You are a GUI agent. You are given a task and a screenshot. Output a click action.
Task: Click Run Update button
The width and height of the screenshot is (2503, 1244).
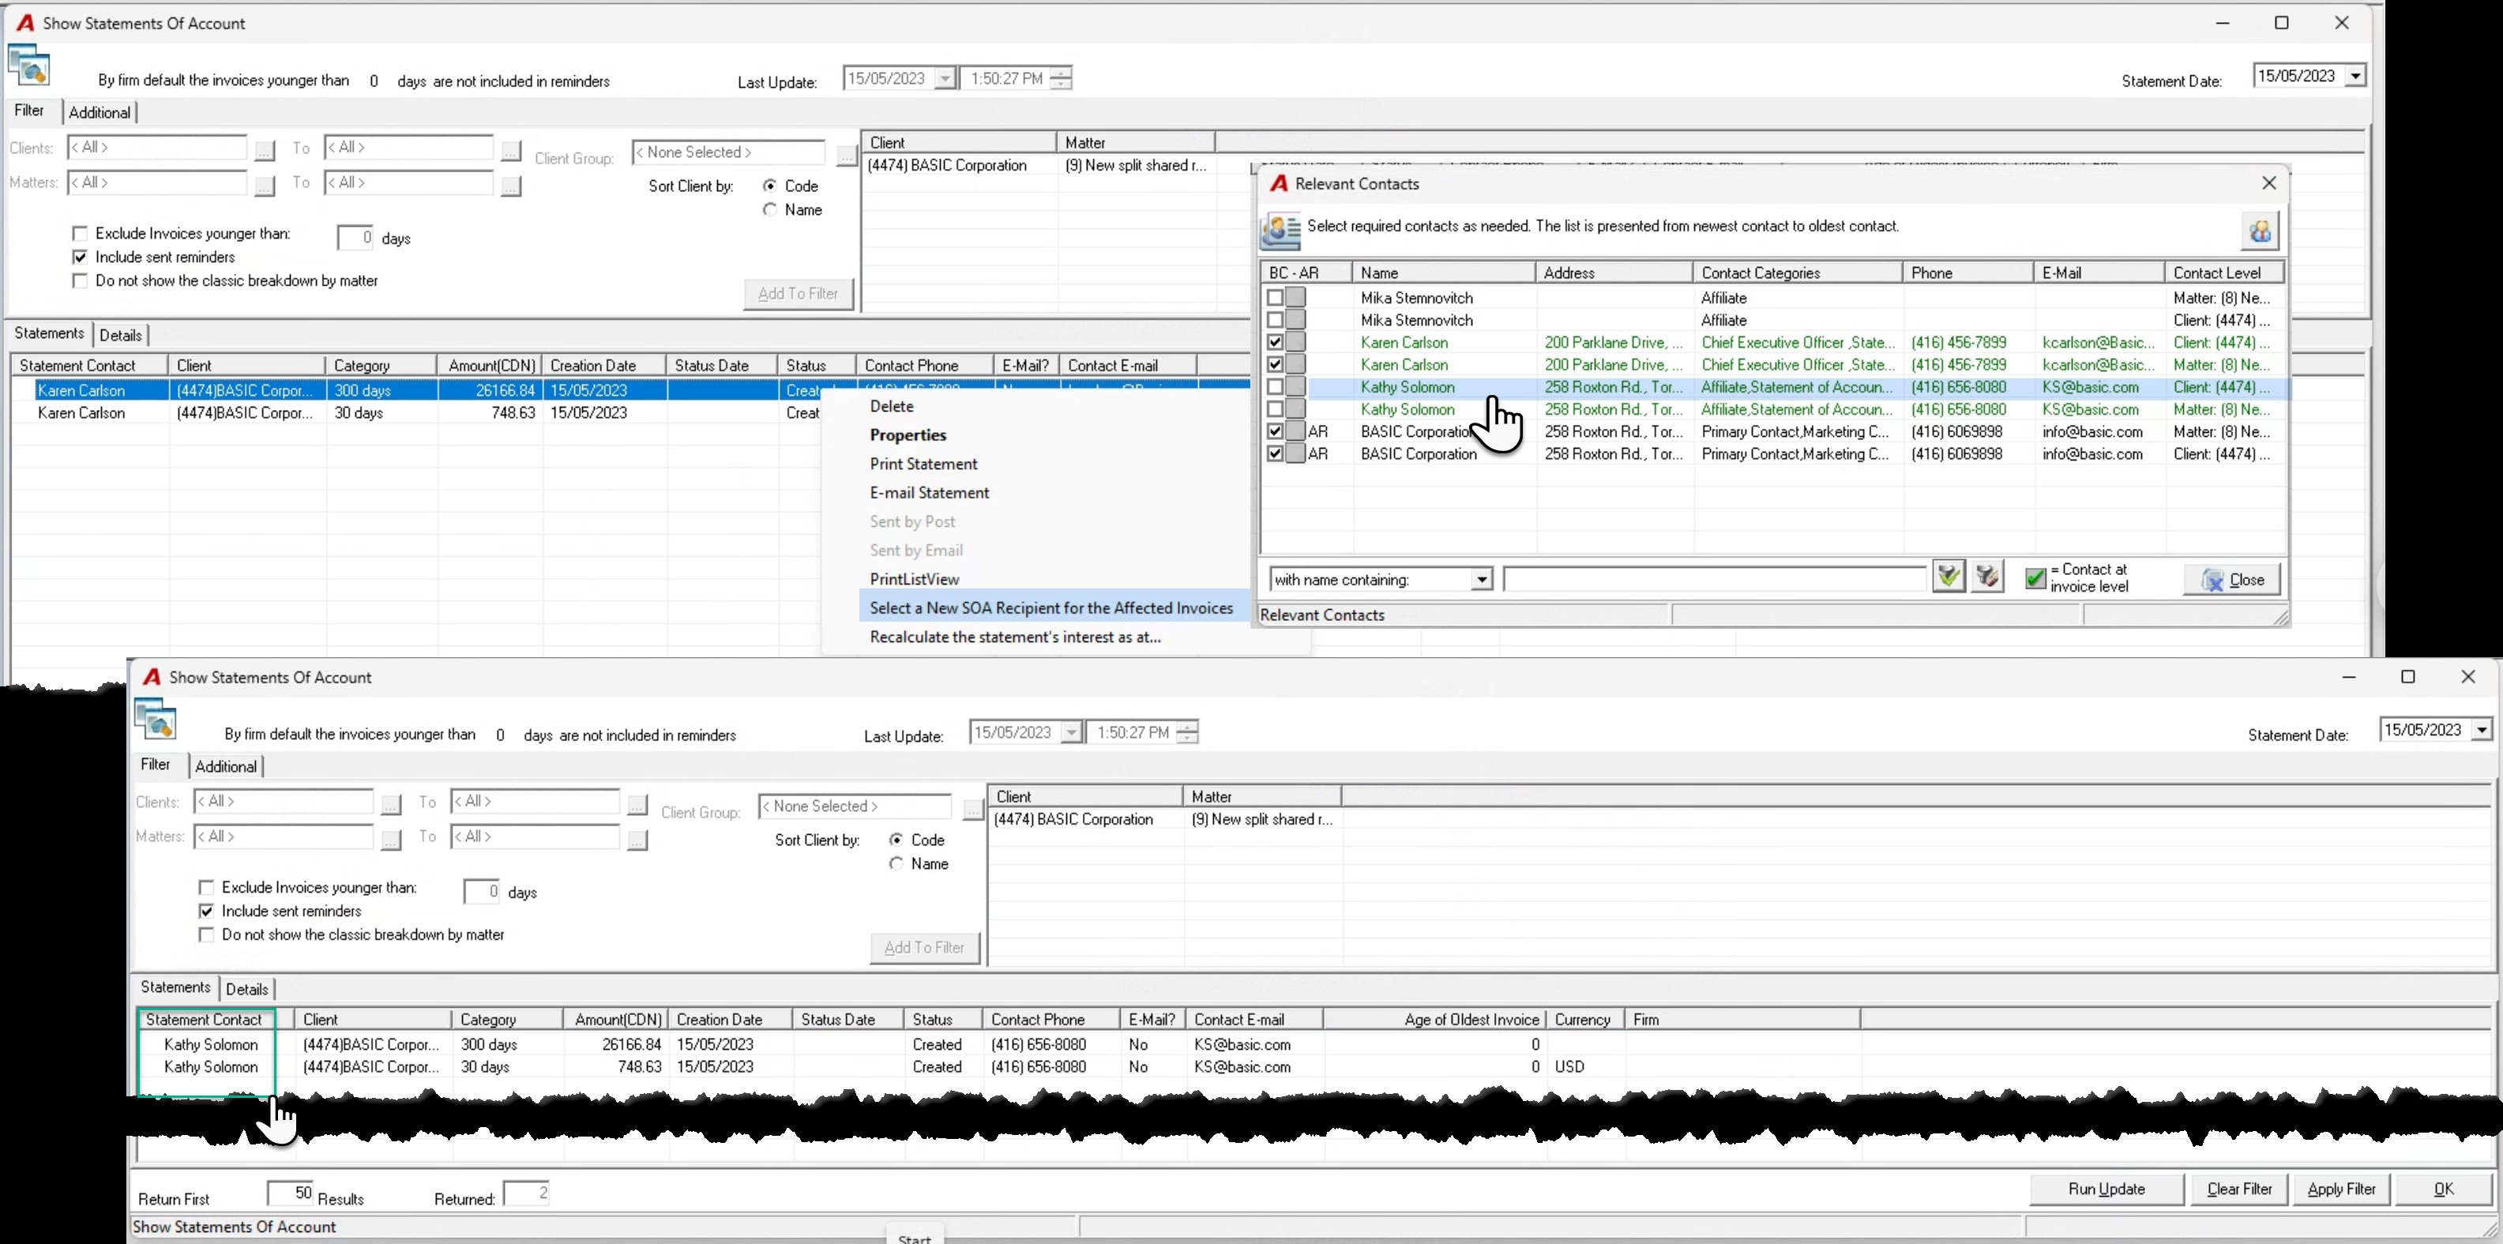[2106, 1189]
